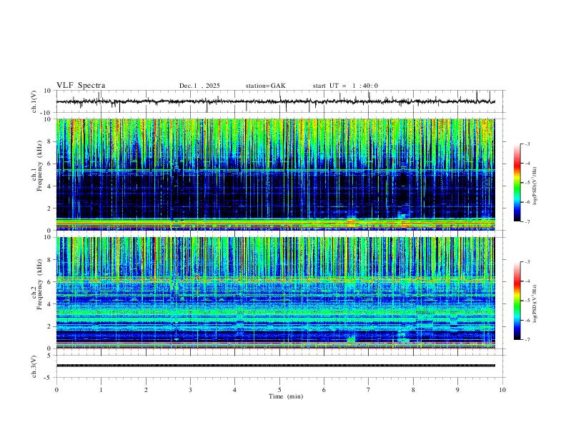Click the log(PSD) label beside ch.1 colorbar
This screenshot has height=437, width=566.
[535, 186]
